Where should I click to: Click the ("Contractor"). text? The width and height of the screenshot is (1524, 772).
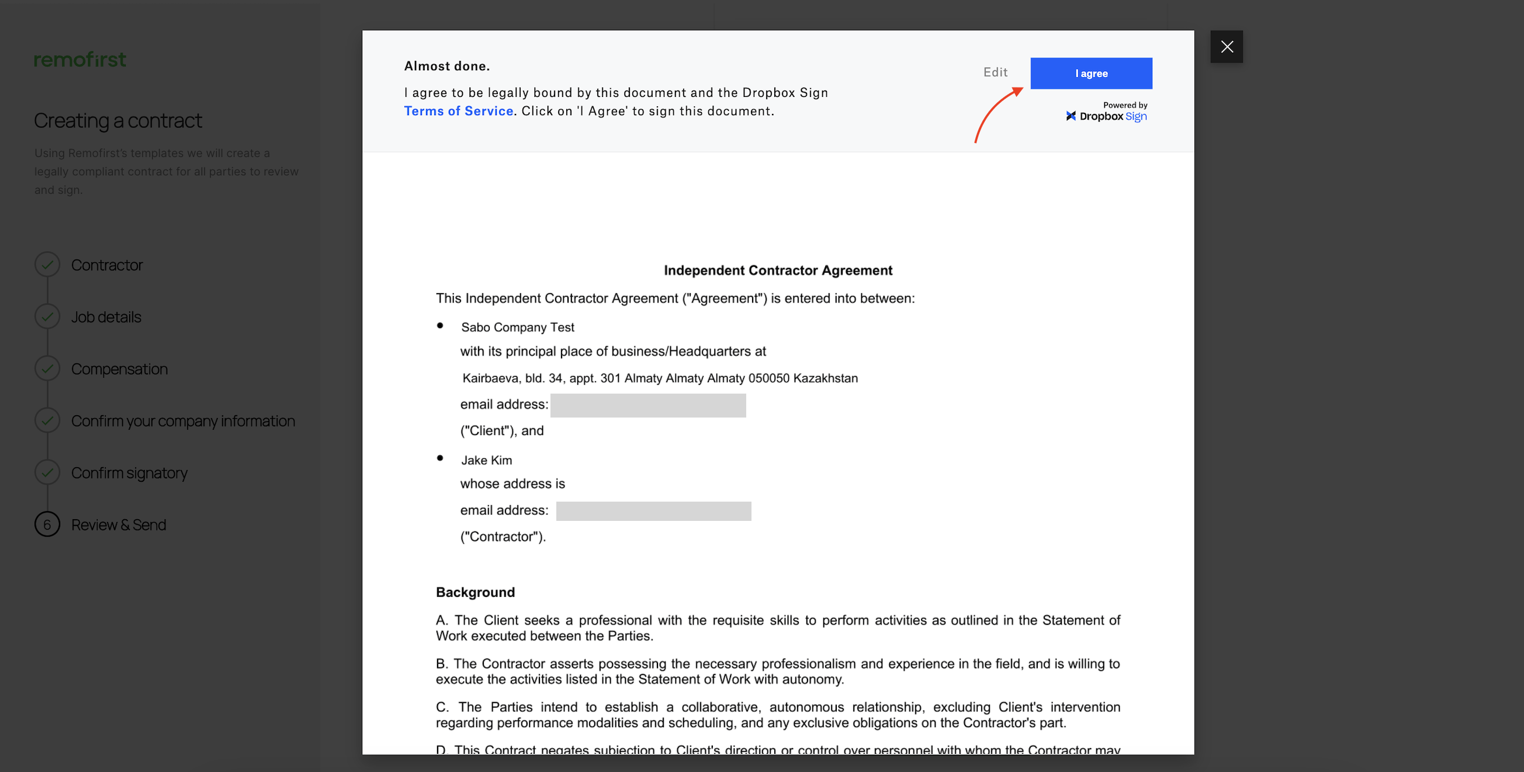[504, 537]
